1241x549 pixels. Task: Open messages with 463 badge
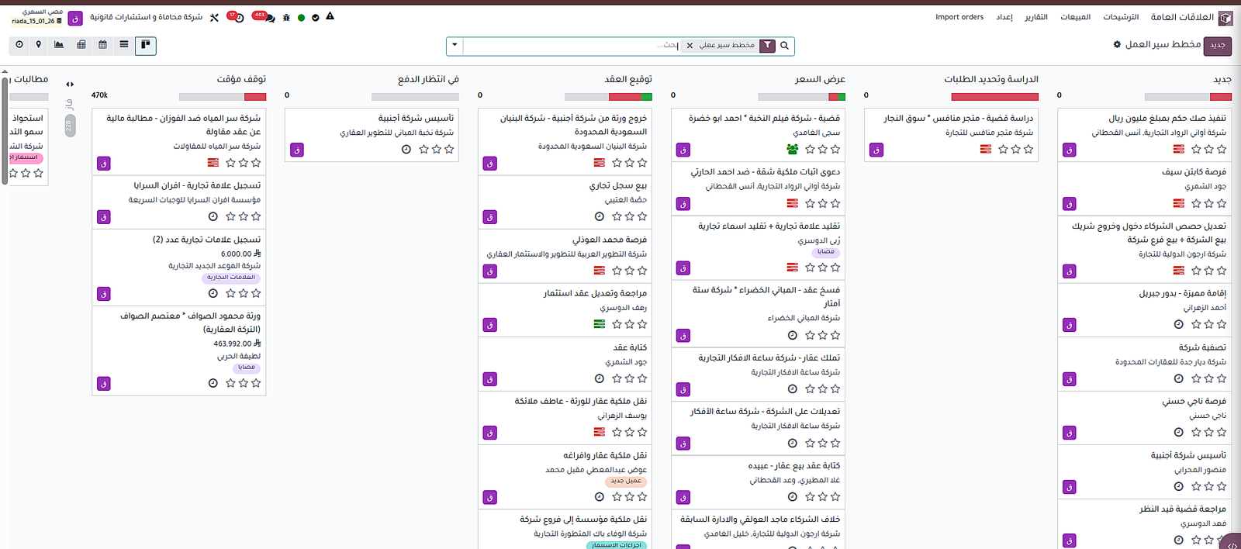pos(264,16)
